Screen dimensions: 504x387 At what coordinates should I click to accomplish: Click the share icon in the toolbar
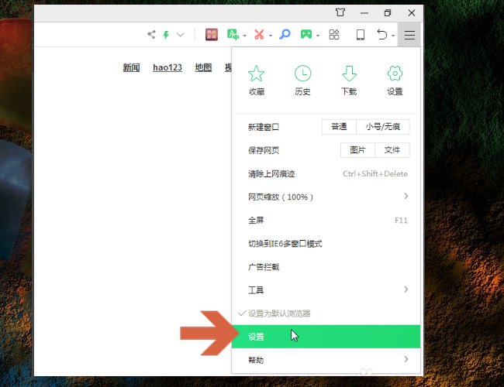click(151, 34)
